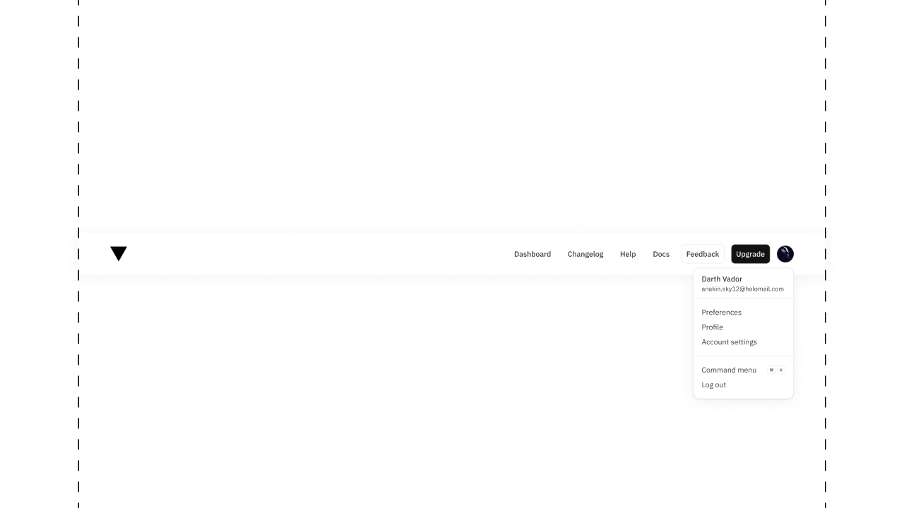Click inside the account dropdown panel
The height and width of the screenshot is (508, 904).
point(743,332)
